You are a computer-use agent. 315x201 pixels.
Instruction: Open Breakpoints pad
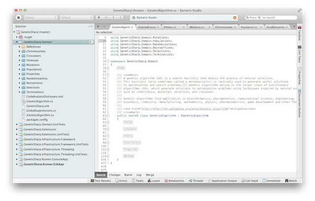click(x=174, y=181)
